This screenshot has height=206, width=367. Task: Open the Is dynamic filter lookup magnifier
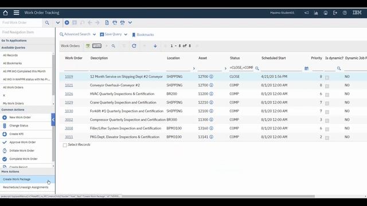pos(339,69)
